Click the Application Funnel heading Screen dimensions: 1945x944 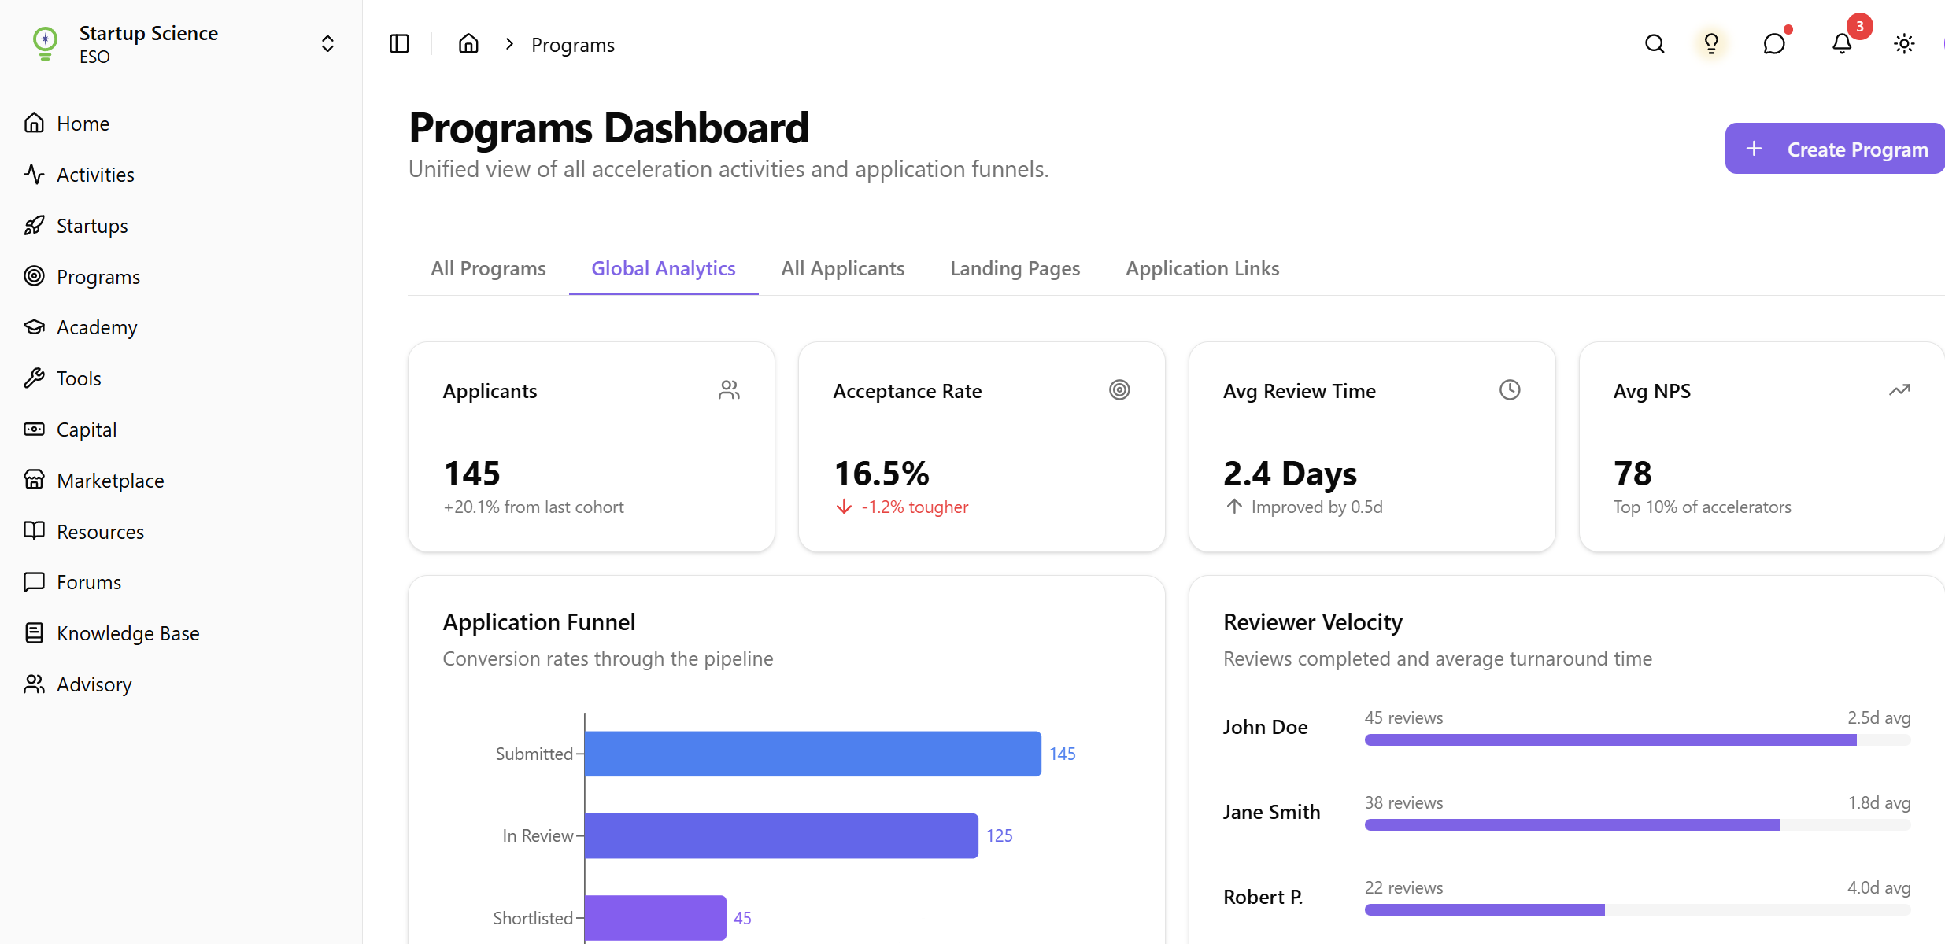(x=539, y=622)
